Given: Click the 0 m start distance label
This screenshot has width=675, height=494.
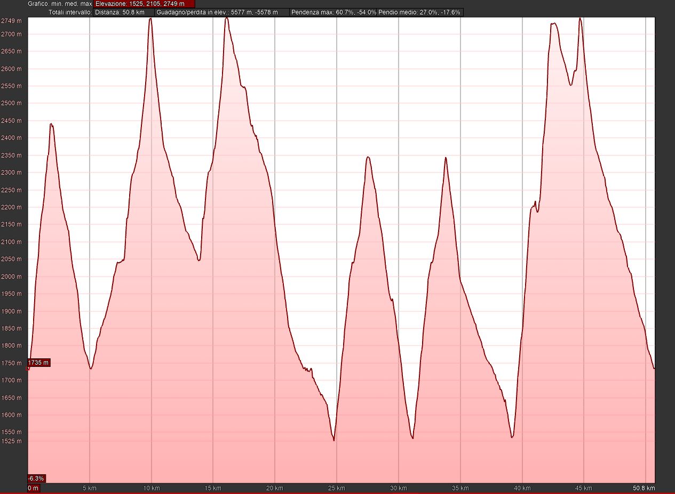Looking at the screenshot, I should (33, 488).
